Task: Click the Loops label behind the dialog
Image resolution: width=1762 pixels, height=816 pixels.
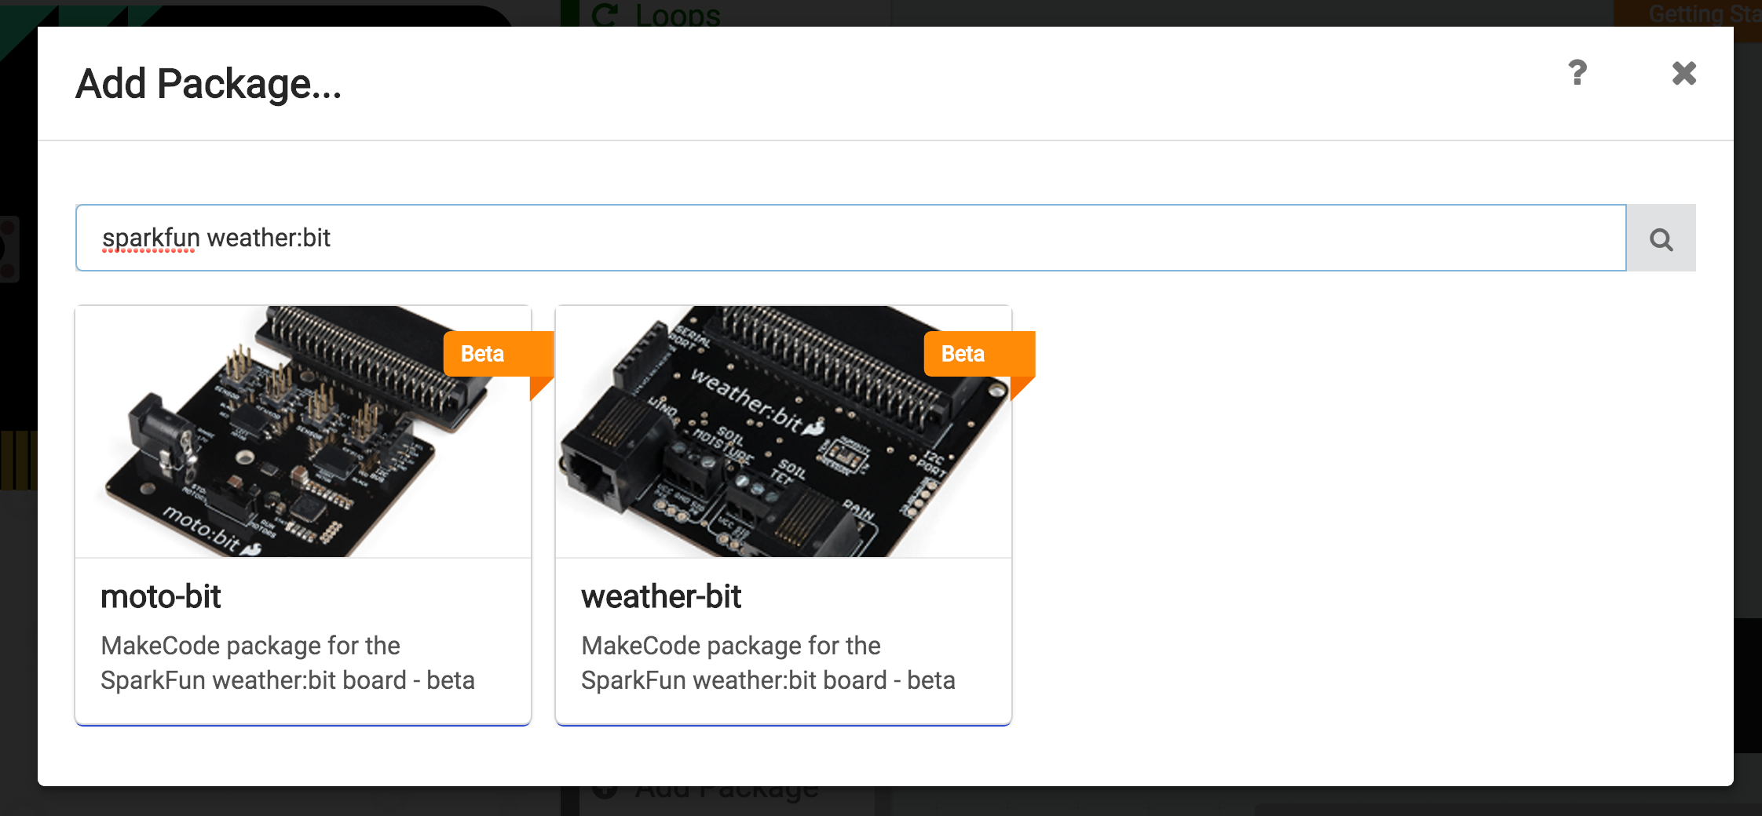Action: (678, 14)
